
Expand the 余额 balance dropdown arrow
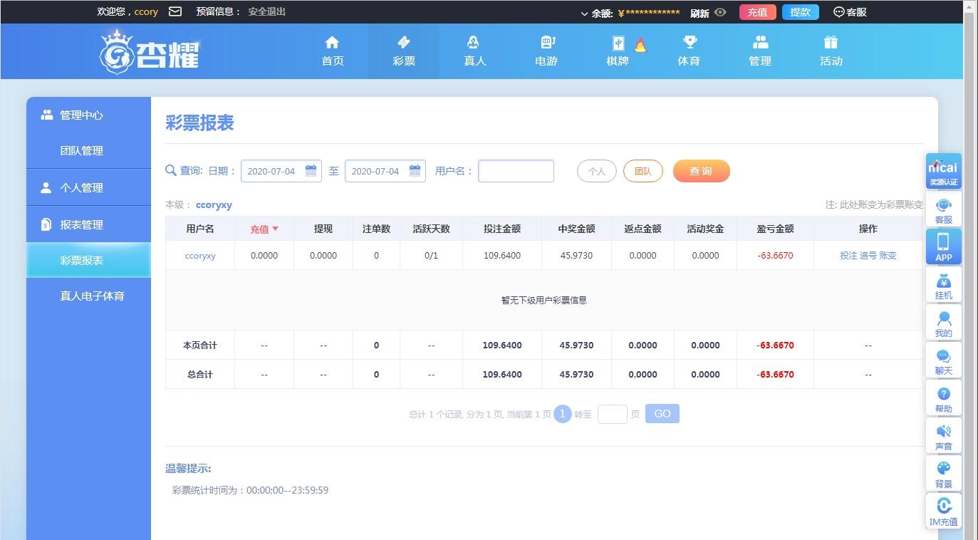pyautogui.click(x=585, y=13)
